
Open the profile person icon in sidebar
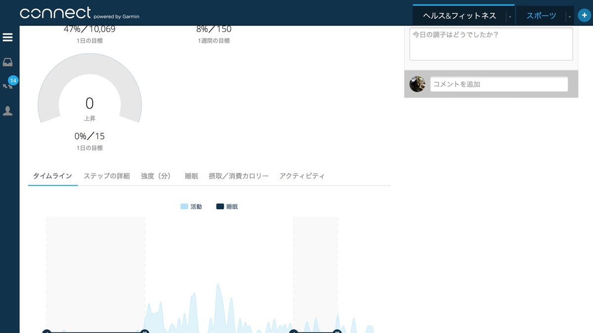click(7, 111)
